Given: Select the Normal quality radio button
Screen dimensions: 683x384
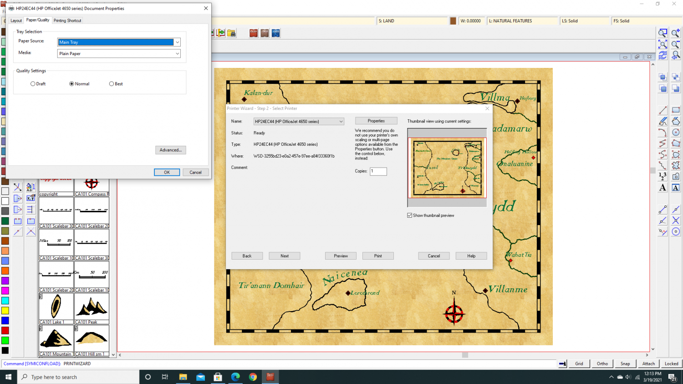Looking at the screenshot, I should click(x=71, y=84).
